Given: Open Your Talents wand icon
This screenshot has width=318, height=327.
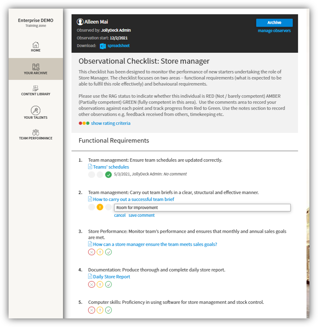Looking at the screenshot, I should tap(36, 110).
